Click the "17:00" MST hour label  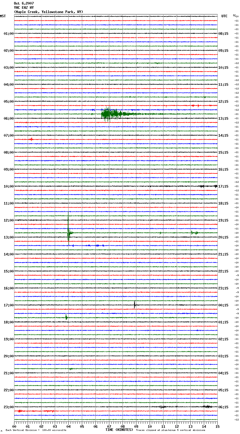pos(9,305)
